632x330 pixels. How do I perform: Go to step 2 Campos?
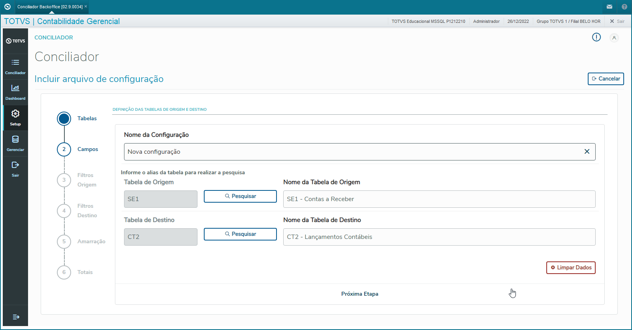(x=64, y=149)
